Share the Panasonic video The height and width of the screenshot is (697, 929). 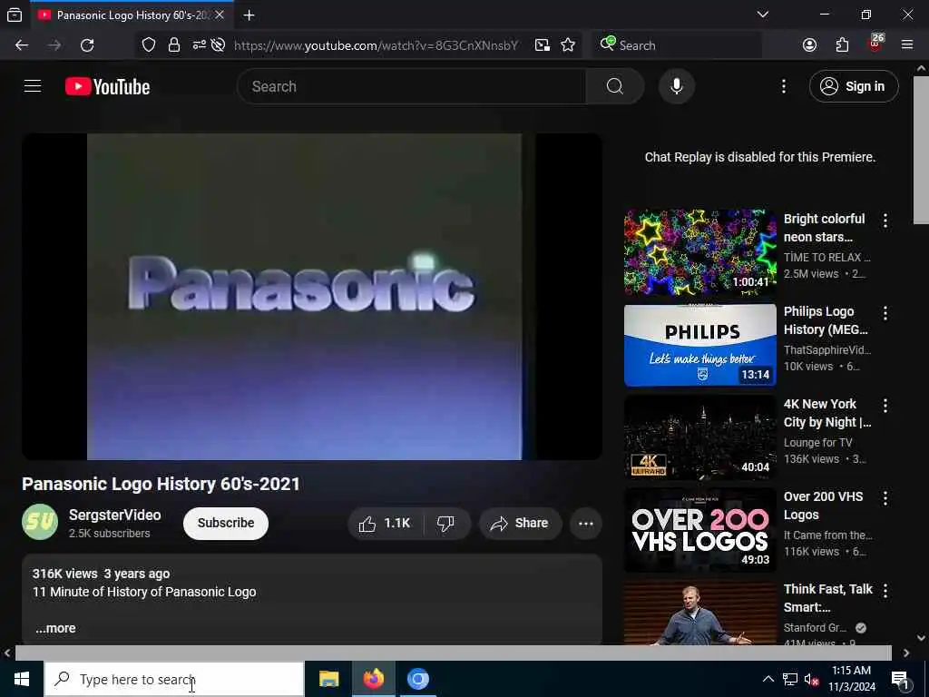click(x=520, y=524)
